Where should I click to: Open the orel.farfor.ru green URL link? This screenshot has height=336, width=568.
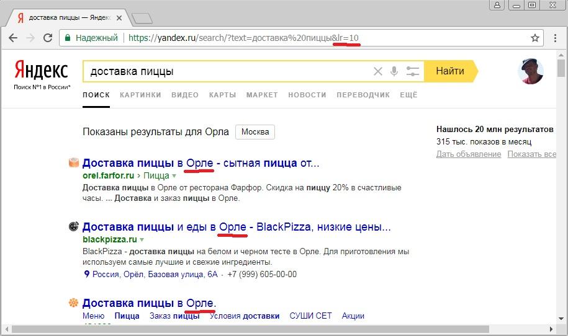pos(108,175)
